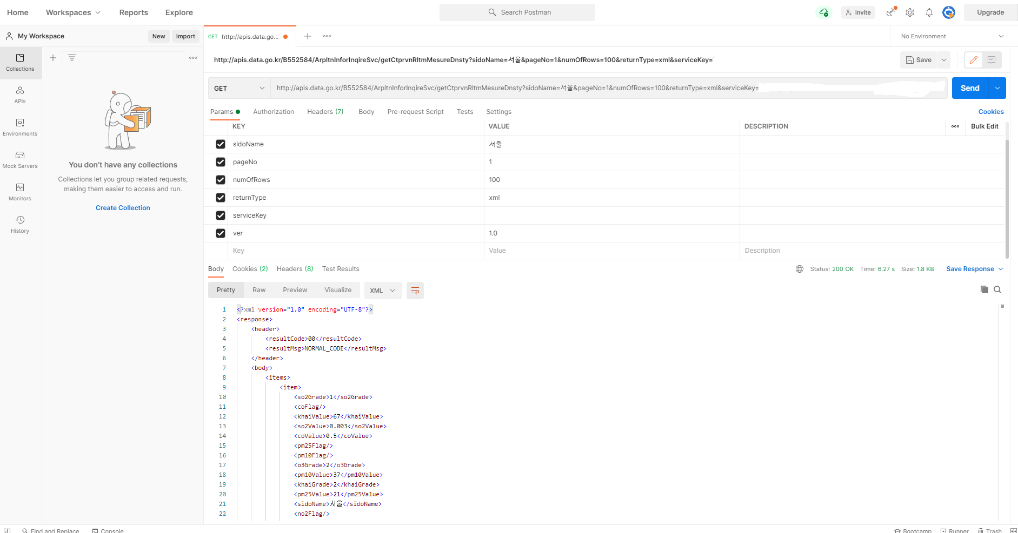1018x533 pixels.
Task: Change the XML response format dropdown
Action: coord(383,291)
